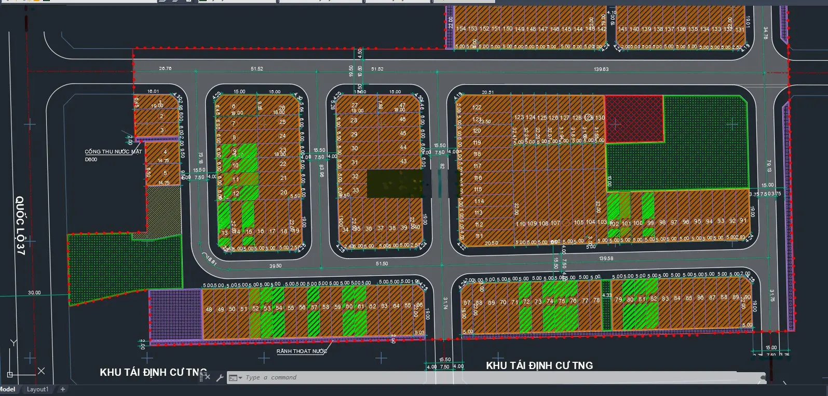Pick lot number 141
Screen dimensions: 828x396
coord(622,30)
